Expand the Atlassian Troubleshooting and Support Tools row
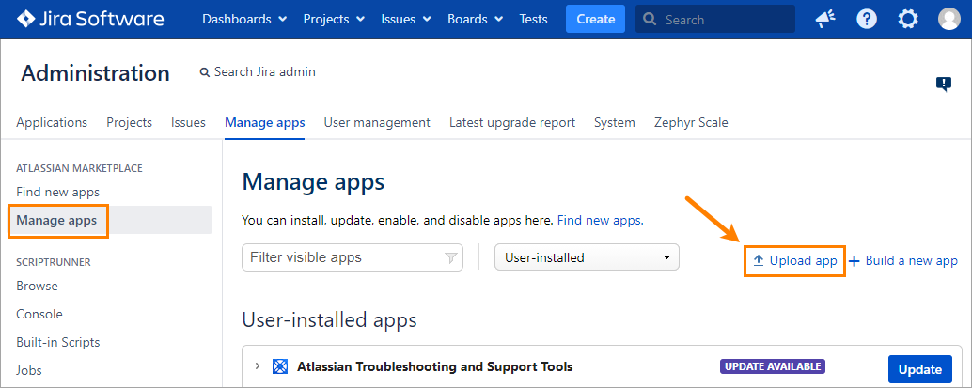This screenshot has height=388, width=972. (258, 367)
